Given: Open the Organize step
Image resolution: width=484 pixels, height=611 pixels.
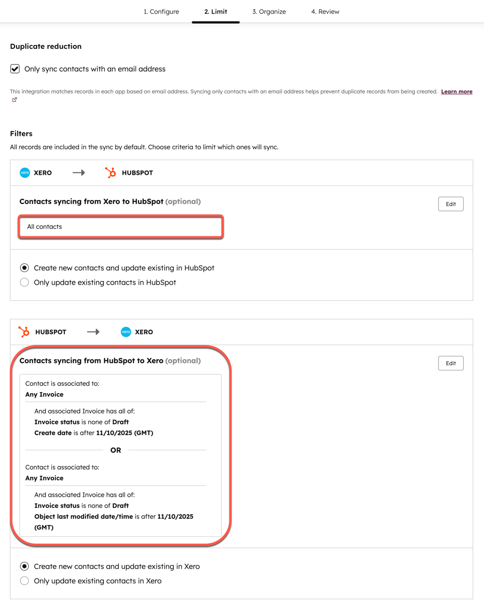Looking at the screenshot, I should (x=269, y=11).
